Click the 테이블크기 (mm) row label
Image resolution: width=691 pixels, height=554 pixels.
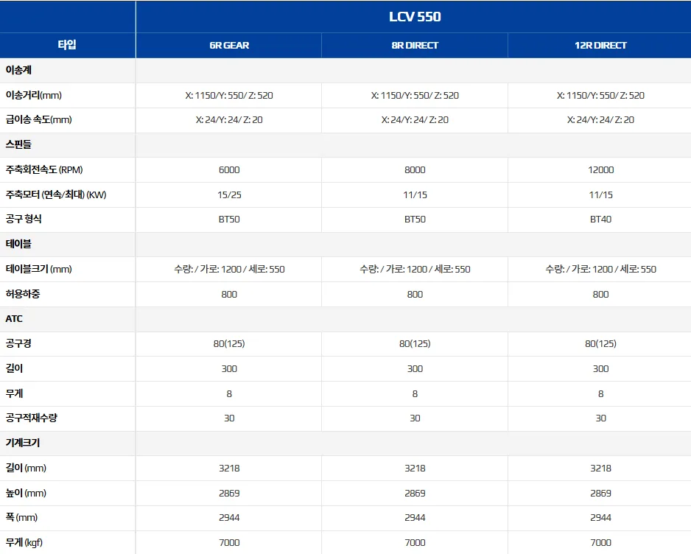pyautogui.click(x=39, y=269)
